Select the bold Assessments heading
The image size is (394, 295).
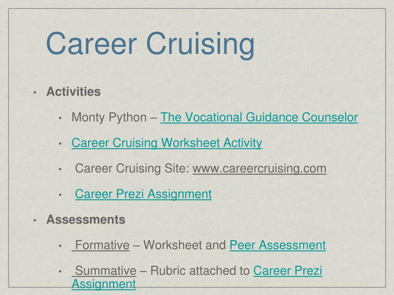pyautogui.click(x=86, y=219)
